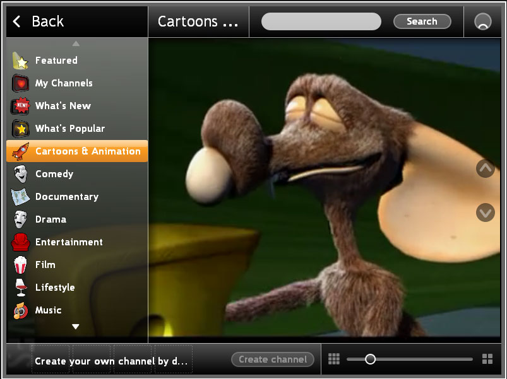The width and height of the screenshot is (507, 379).
Task: Open the Comedy category
Action: point(77,174)
